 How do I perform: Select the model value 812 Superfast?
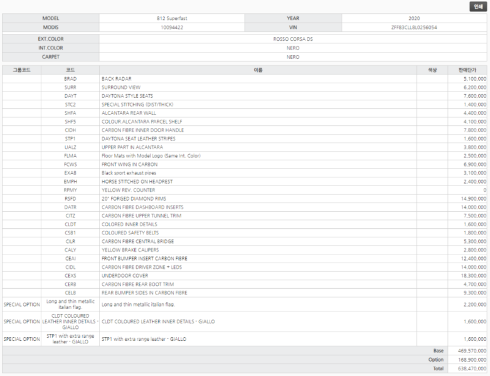click(172, 18)
